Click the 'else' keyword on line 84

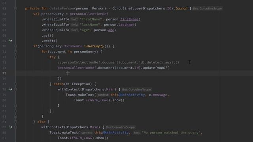pos(41,122)
